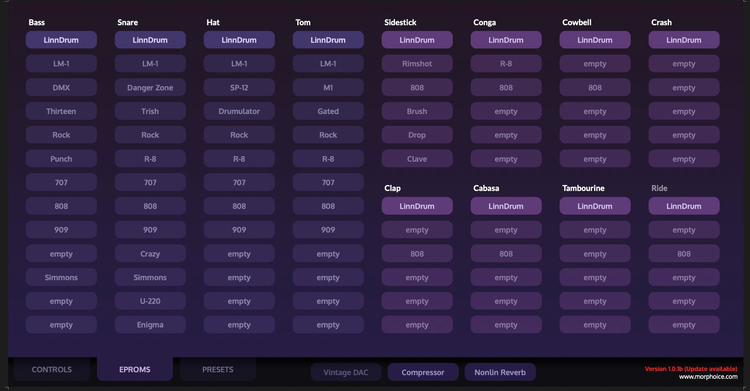Select LinnDrum EPROM for Cowbell

click(x=595, y=40)
